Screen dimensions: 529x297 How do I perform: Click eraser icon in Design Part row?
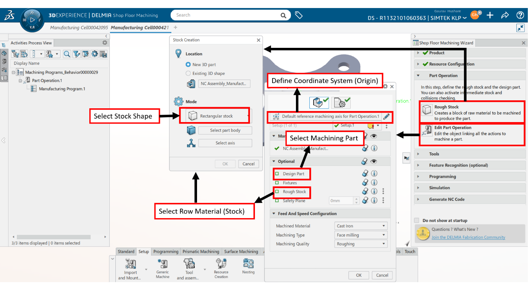pyautogui.click(x=365, y=174)
